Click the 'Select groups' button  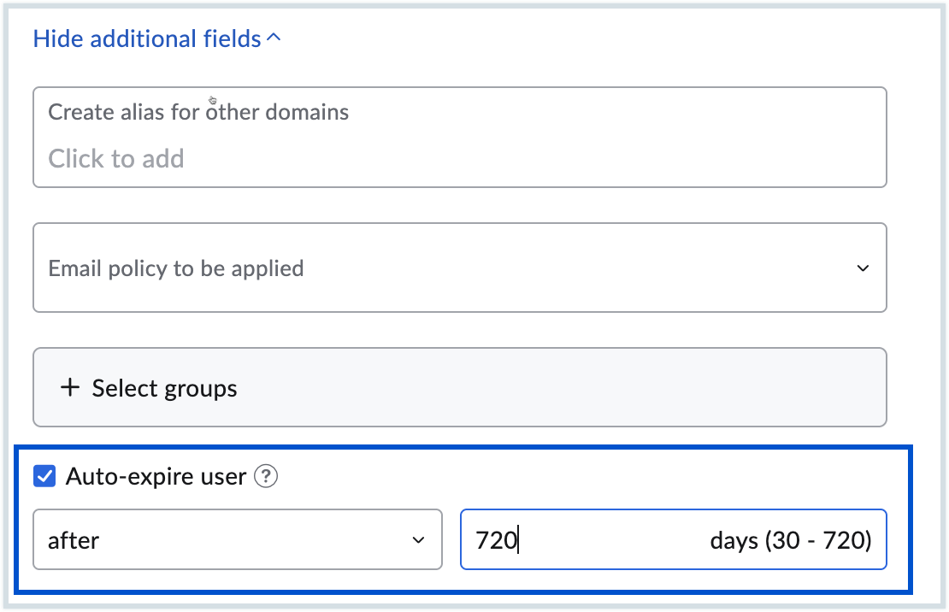pos(459,388)
